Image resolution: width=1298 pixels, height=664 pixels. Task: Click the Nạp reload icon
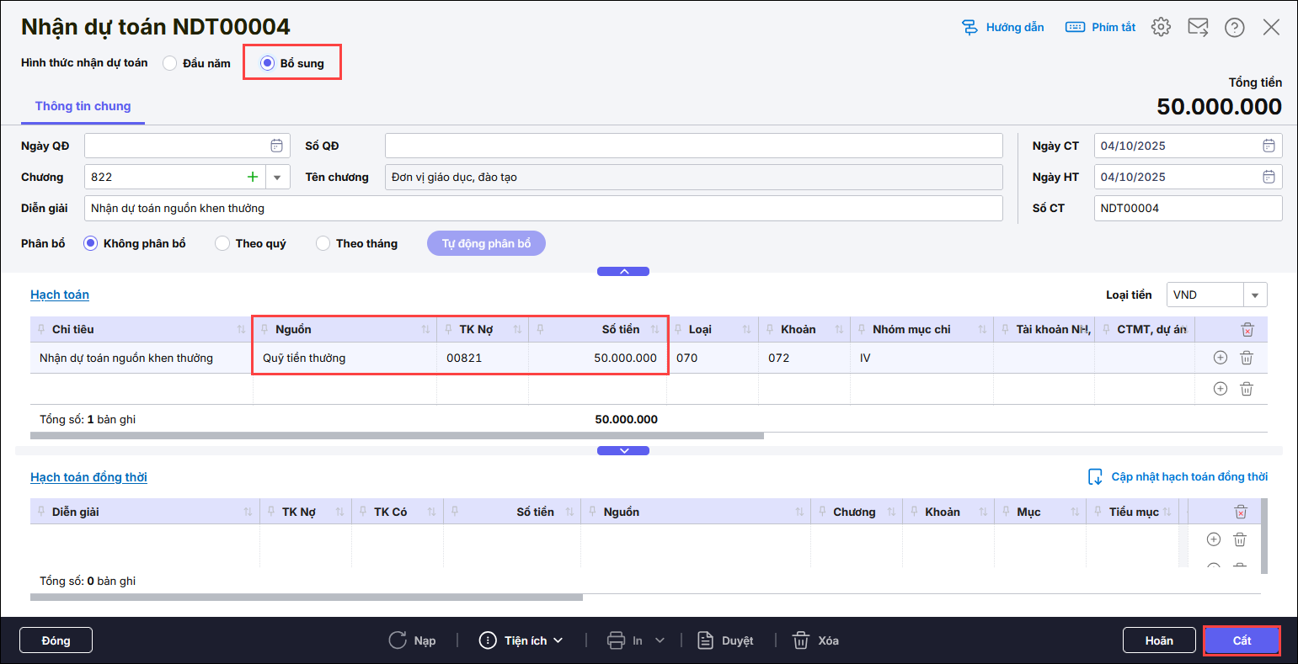tap(398, 640)
